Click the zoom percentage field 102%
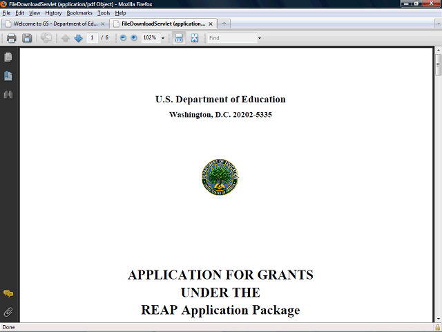 [x=151, y=38]
